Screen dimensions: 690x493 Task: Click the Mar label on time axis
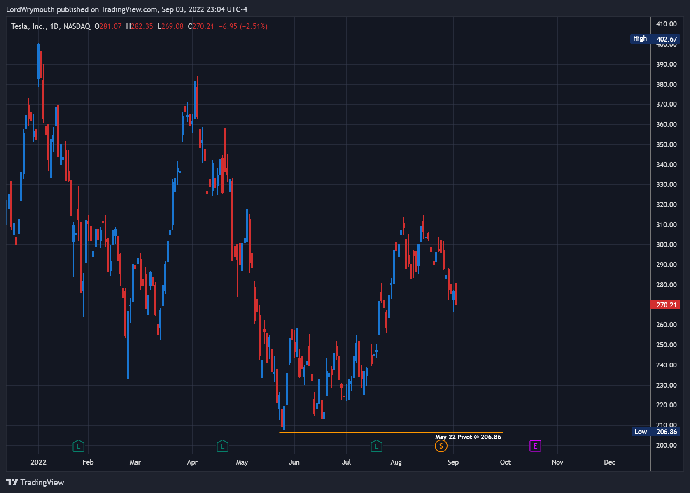tap(135, 462)
